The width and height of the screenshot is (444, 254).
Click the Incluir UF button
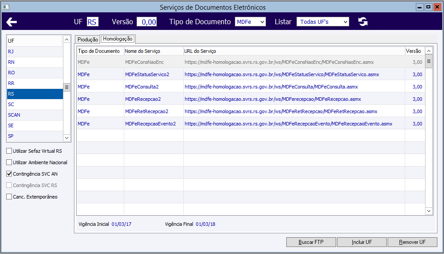point(362,242)
